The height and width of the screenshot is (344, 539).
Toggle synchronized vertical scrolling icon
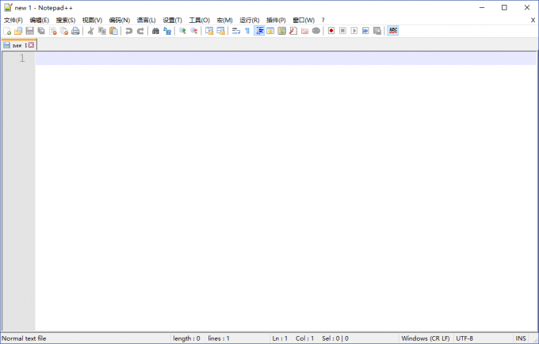tap(209, 31)
